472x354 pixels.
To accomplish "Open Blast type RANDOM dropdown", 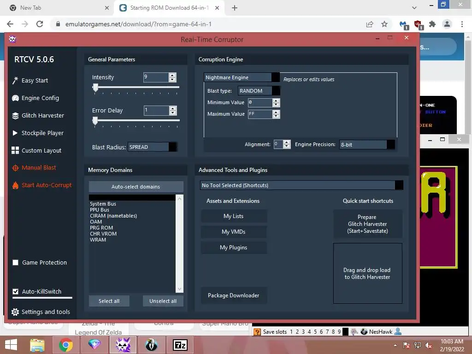I will pos(259,91).
